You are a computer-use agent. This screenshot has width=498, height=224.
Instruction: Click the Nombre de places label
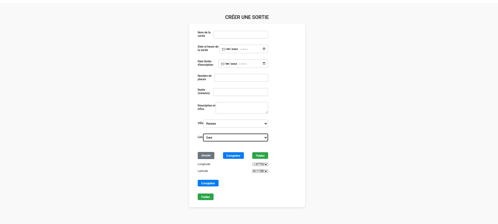(205, 78)
